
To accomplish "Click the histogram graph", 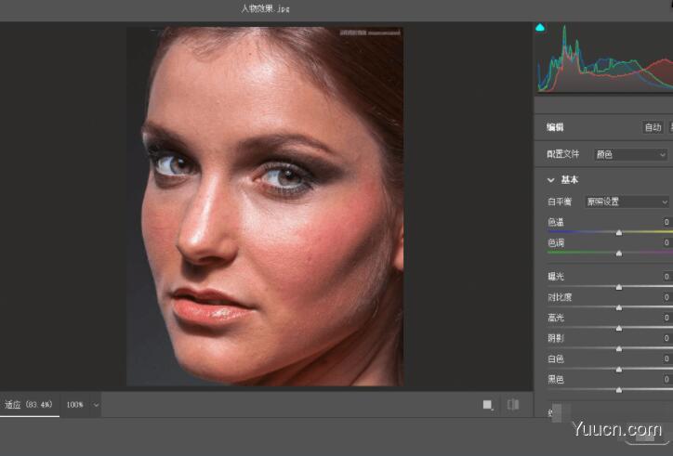I will point(605,57).
